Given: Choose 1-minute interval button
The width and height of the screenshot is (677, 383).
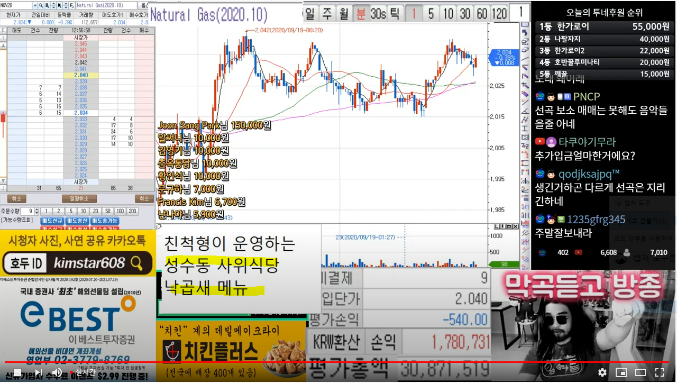Looking at the screenshot, I should [x=414, y=13].
